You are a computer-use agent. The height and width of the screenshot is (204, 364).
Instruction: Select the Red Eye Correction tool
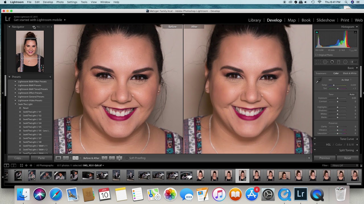(332, 62)
